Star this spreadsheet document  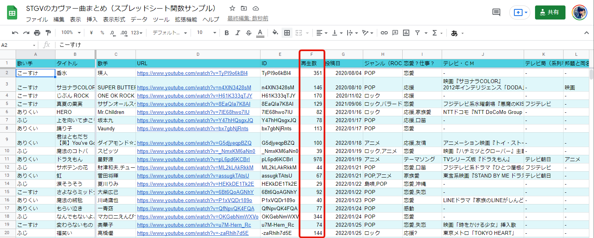[232, 8]
